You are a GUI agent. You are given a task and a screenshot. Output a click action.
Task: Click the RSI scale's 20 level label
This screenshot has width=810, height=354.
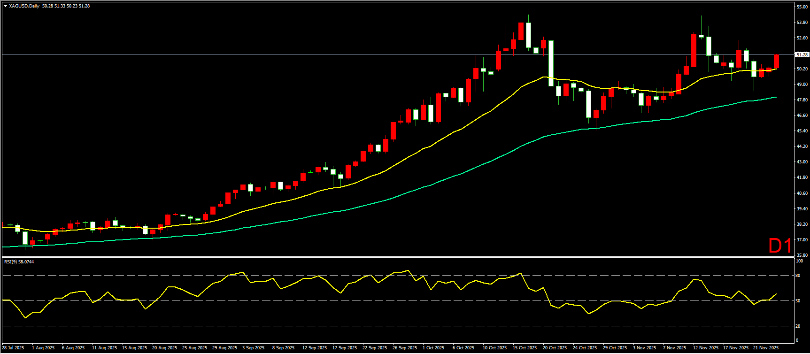pyautogui.click(x=797, y=326)
